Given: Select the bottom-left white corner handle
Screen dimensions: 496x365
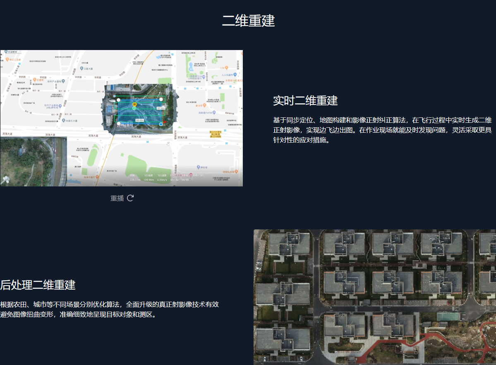Looking at the screenshot, I should tap(119, 123).
